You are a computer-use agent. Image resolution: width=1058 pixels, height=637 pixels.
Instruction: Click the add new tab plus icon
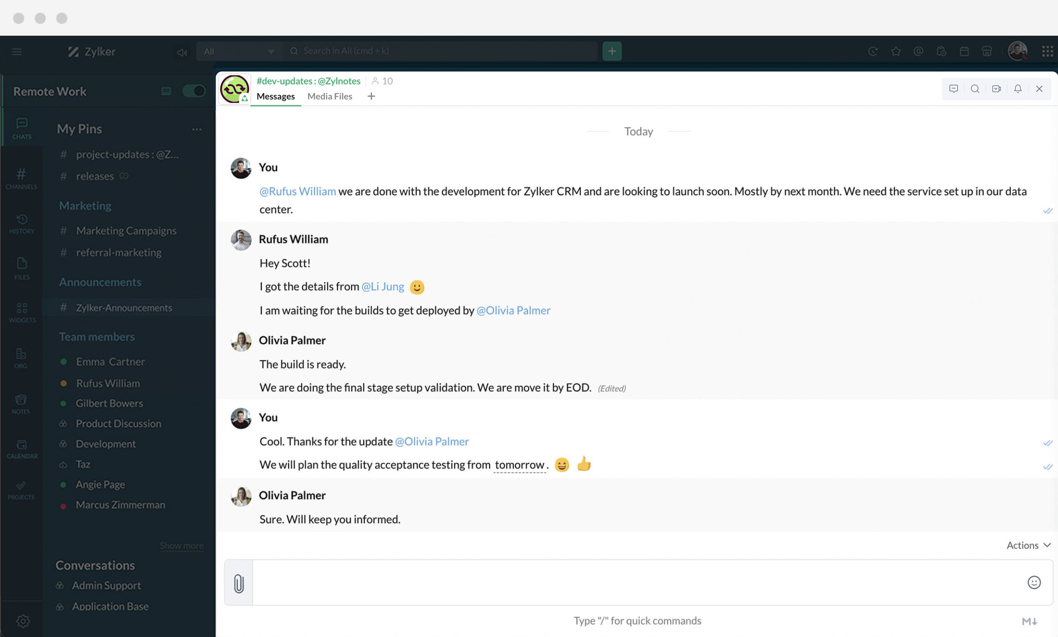370,96
